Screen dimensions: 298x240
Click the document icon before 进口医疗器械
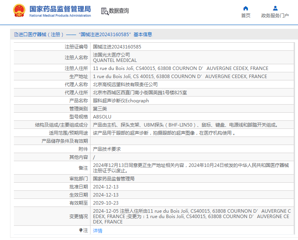tap(16, 35)
